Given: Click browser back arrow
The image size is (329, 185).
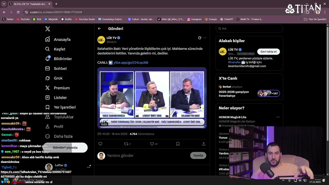Looking at the screenshot, I should pos(4,12).
